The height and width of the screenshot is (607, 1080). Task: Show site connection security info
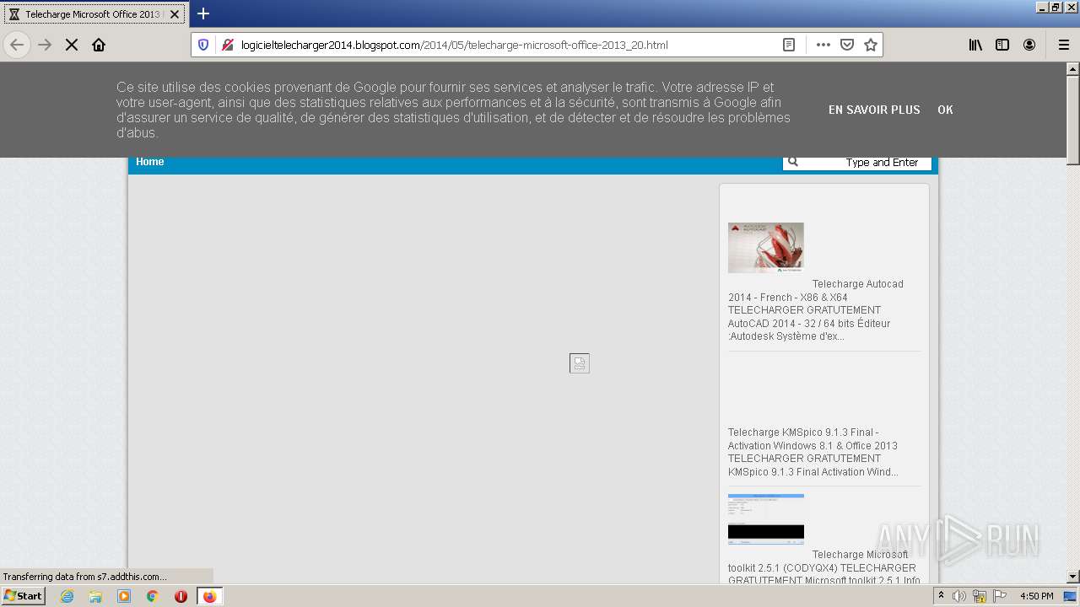(x=227, y=45)
